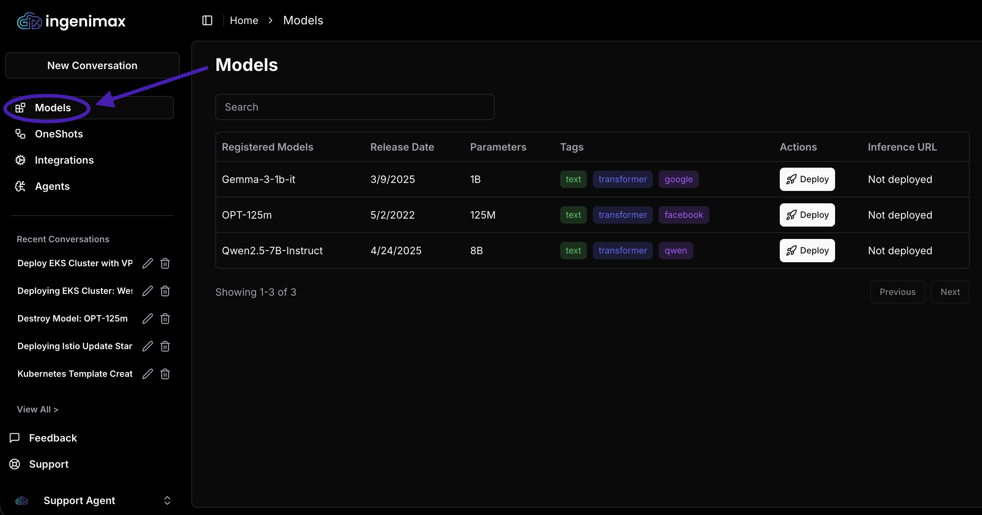
Task: Click the trash icon for Kubernetes Template conversation
Action: tap(165, 374)
